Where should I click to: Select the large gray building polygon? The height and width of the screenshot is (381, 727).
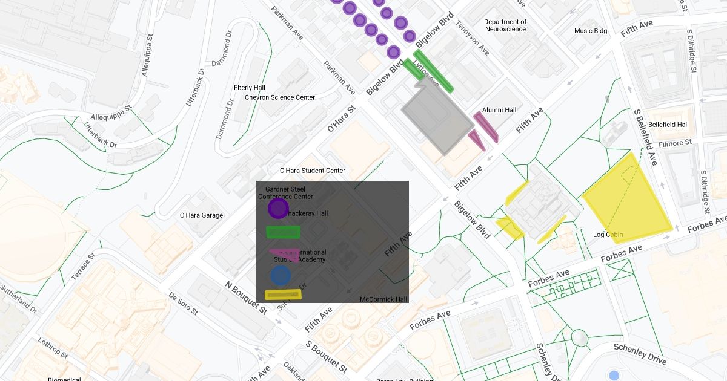point(435,118)
